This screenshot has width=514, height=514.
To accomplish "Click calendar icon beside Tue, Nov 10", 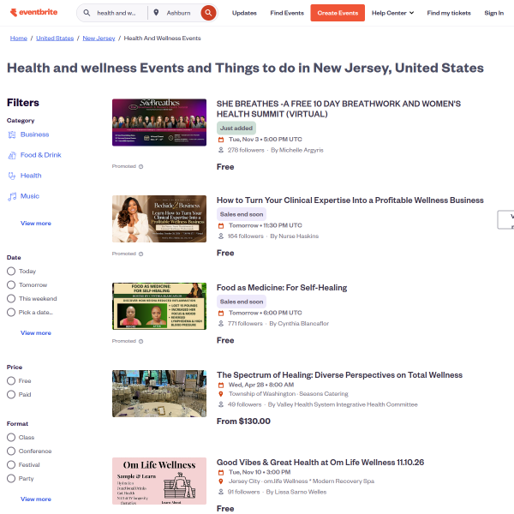I will pos(221,472).
